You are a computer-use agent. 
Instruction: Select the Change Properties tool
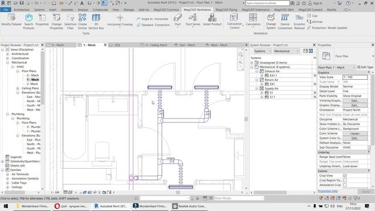pos(56,21)
